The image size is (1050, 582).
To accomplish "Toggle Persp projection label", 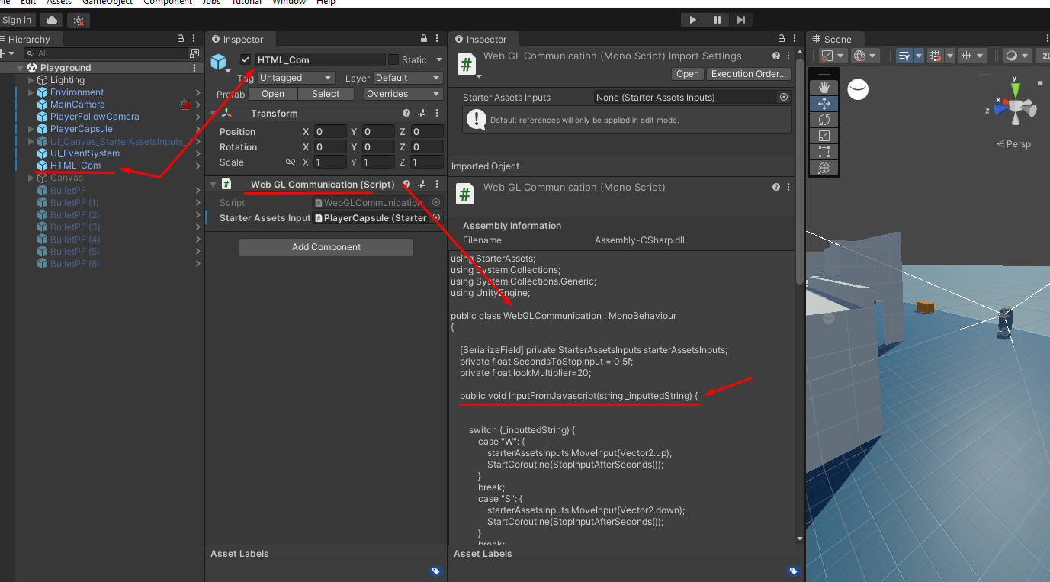I will click(x=1013, y=144).
